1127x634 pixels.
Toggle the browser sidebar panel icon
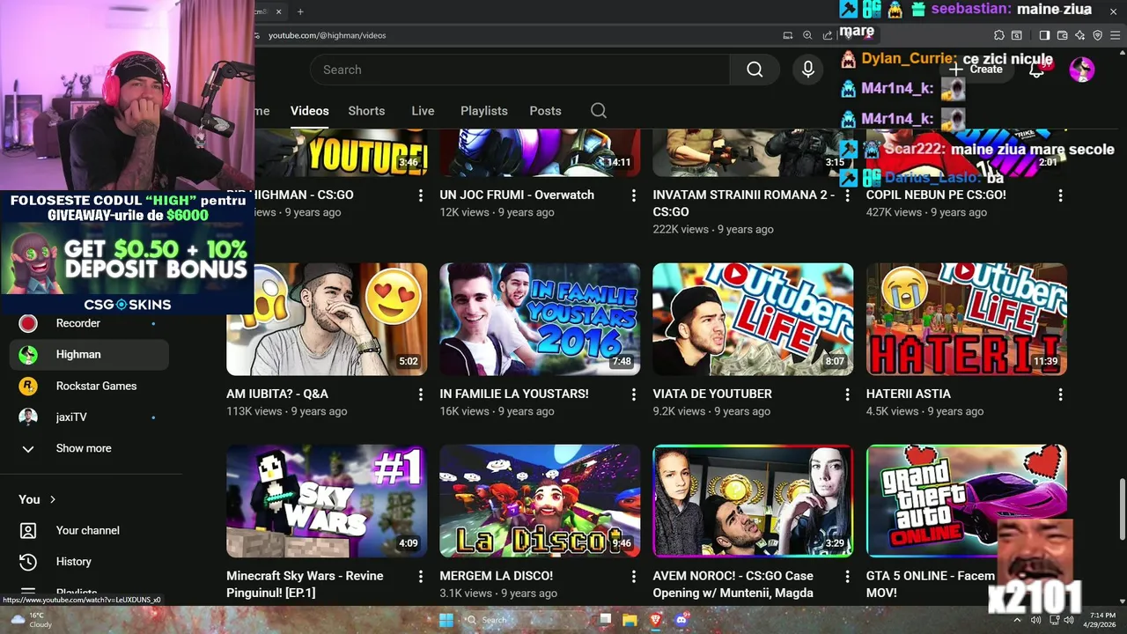point(1044,35)
